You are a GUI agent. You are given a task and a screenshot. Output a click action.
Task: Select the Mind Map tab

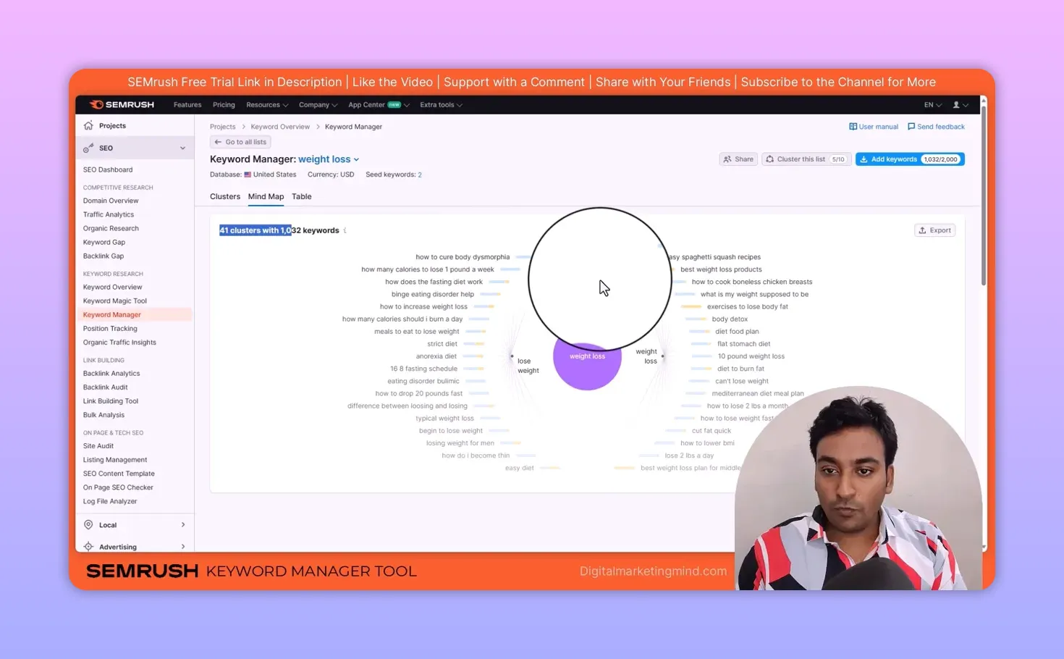coord(266,196)
